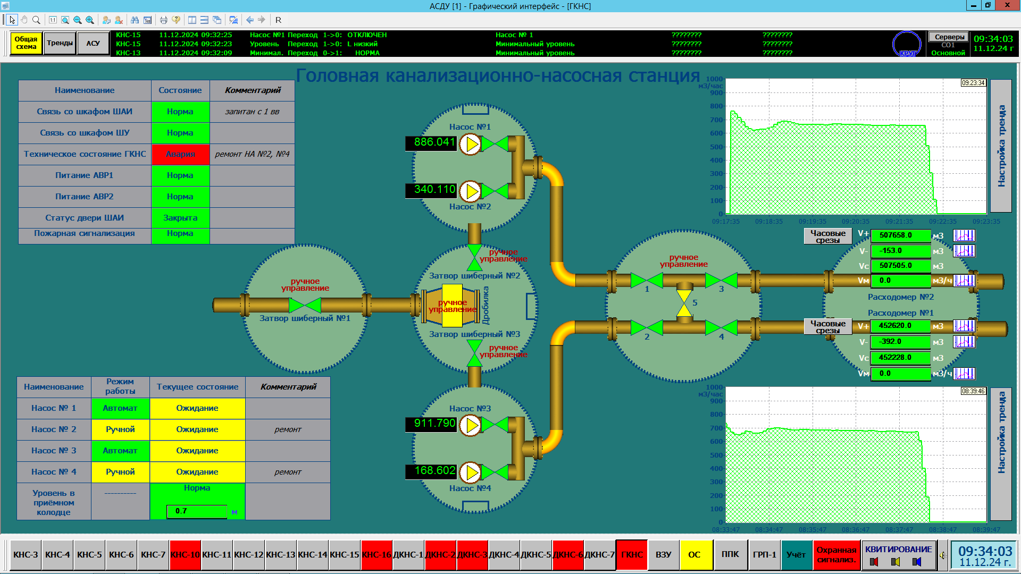Reset zoom to 1:1 scale
Image resolution: width=1021 pixels, height=574 pixels.
tap(53, 20)
